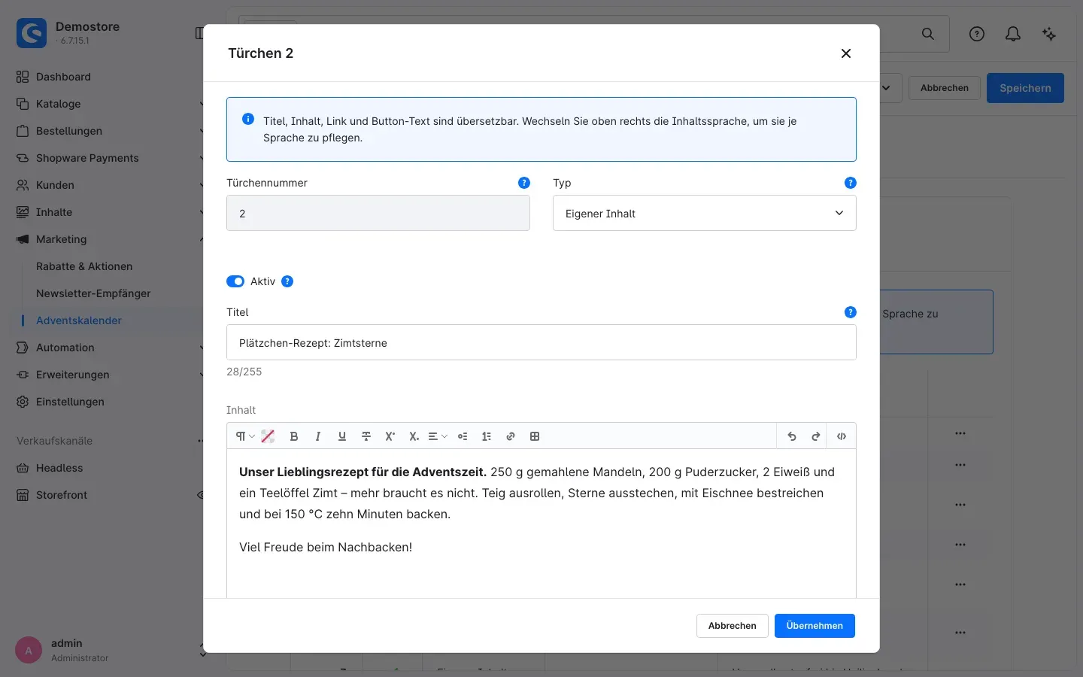Underline the selected text
Image resolution: width=1083 pixels, height=677 pixels.
pos(342,436)
